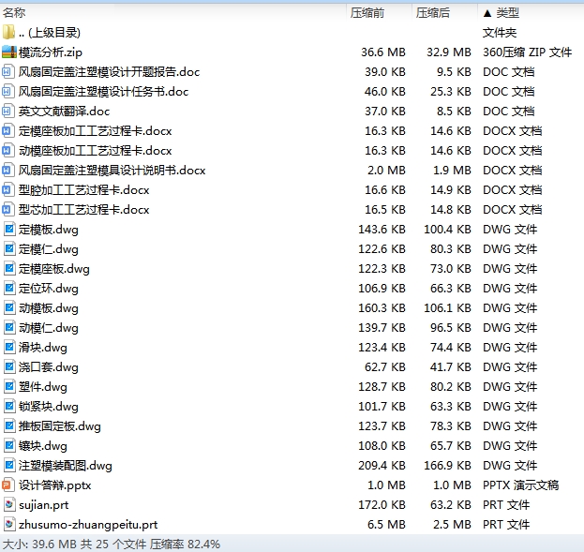Click the 2.5 MB compressed size value

tap(452, 525)
